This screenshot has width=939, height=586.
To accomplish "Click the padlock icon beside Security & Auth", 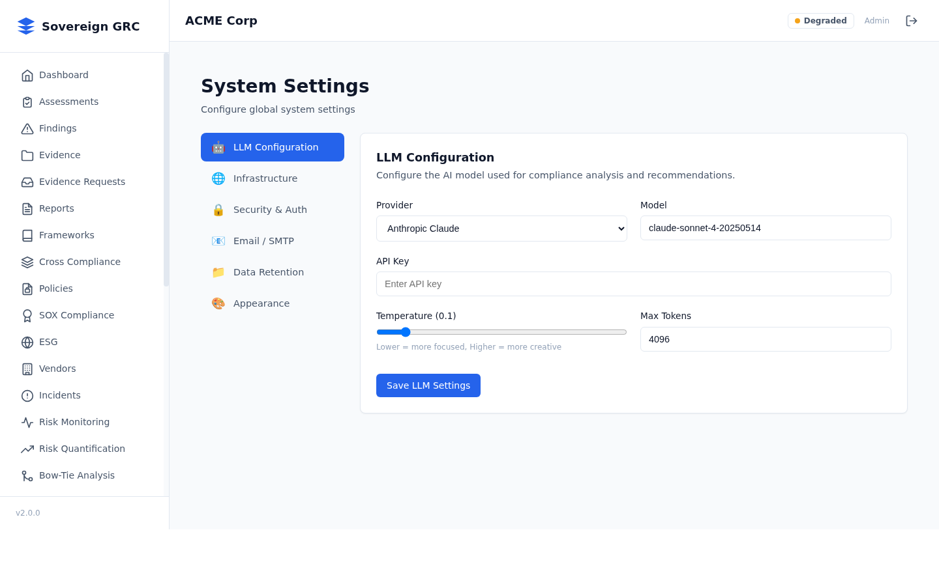I will pyautogui.click(x=218, y=210).
